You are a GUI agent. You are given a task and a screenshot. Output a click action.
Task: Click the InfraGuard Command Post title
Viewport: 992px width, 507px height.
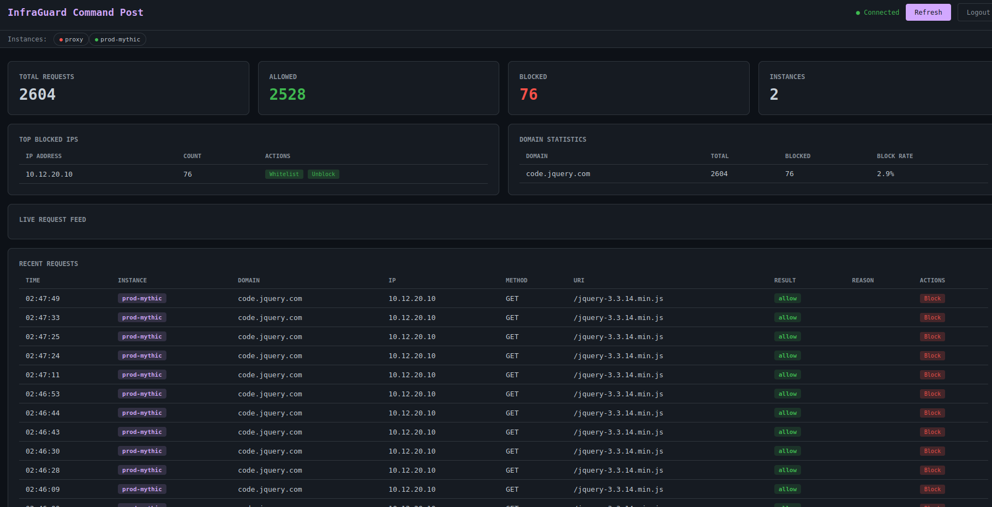tap(75, 13)
